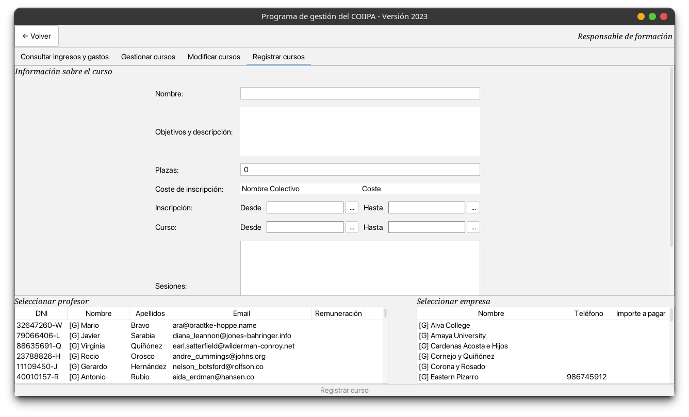Select the Registrar cursos tab
Viewport: 689px width, 417px height.
coord(278,57)
